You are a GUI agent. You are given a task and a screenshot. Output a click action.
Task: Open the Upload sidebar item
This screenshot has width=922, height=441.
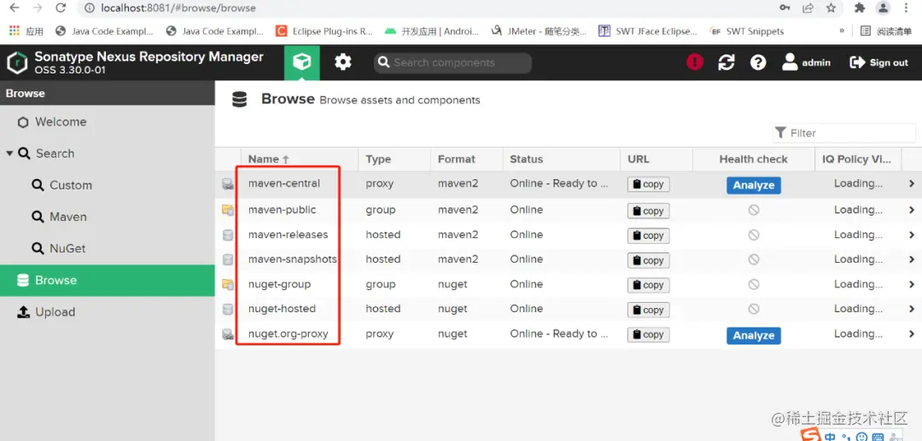pyautogui.click(x=107, y=312)
